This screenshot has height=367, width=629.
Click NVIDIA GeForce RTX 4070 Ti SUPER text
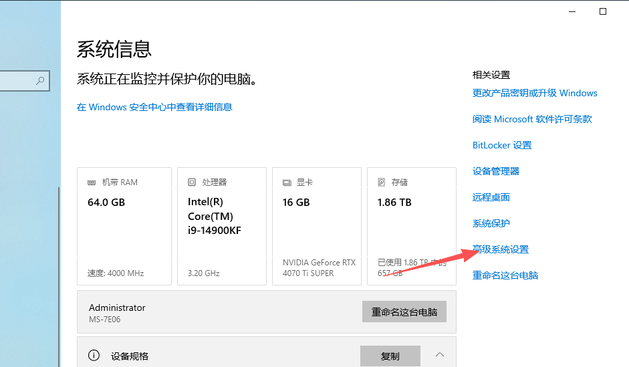coord(319,268)
